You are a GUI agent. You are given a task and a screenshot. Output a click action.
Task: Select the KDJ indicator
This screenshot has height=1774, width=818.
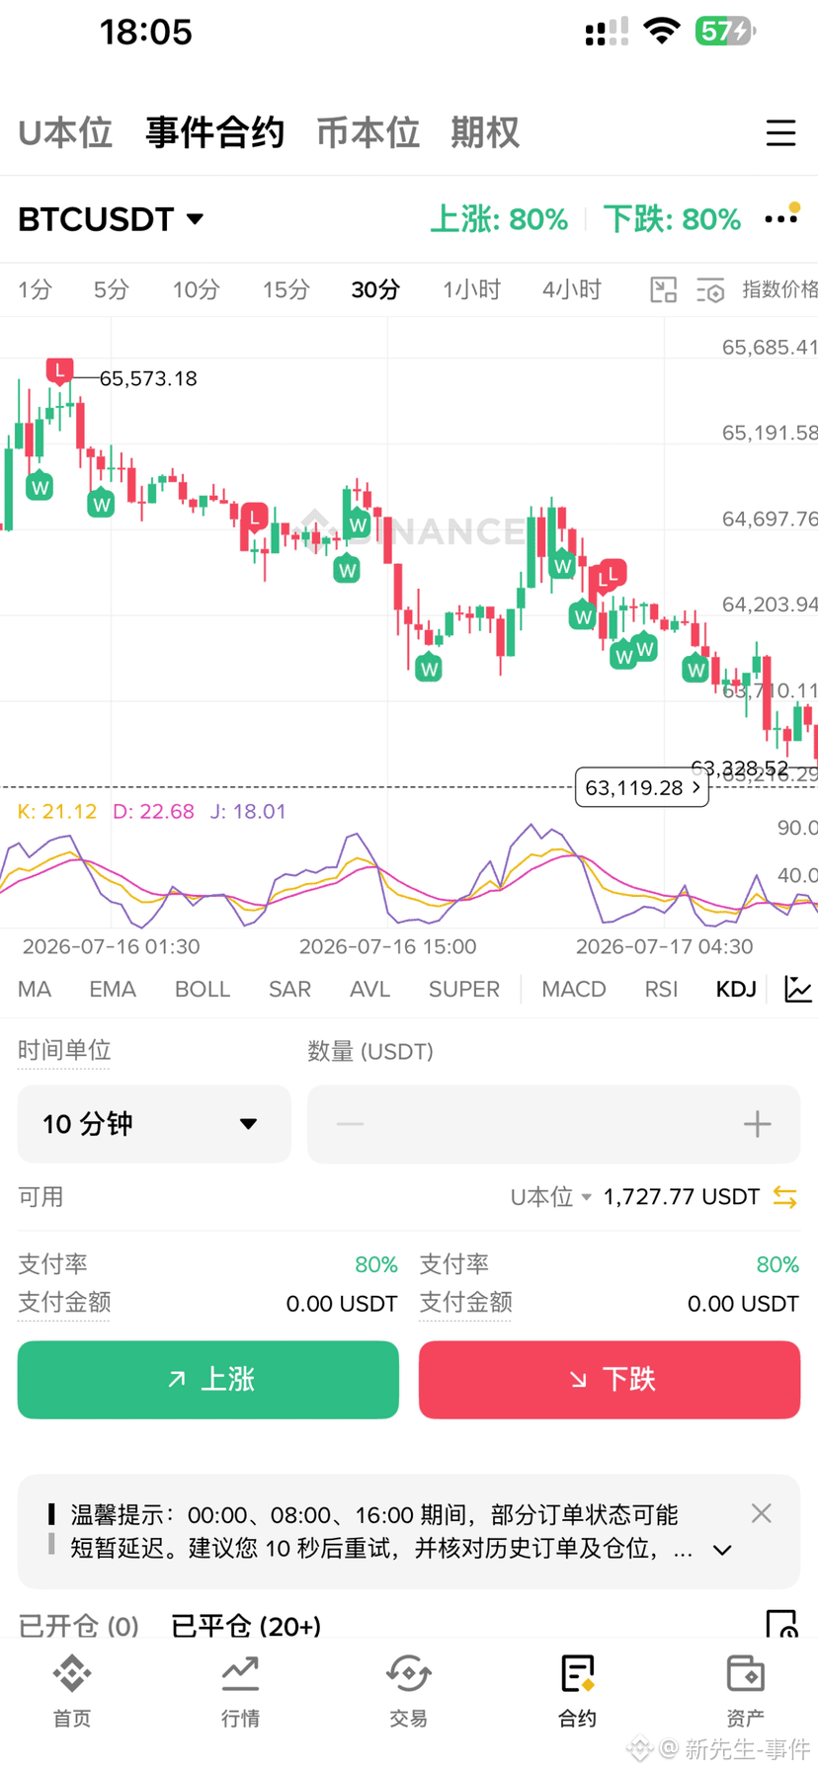pos(736,989)
